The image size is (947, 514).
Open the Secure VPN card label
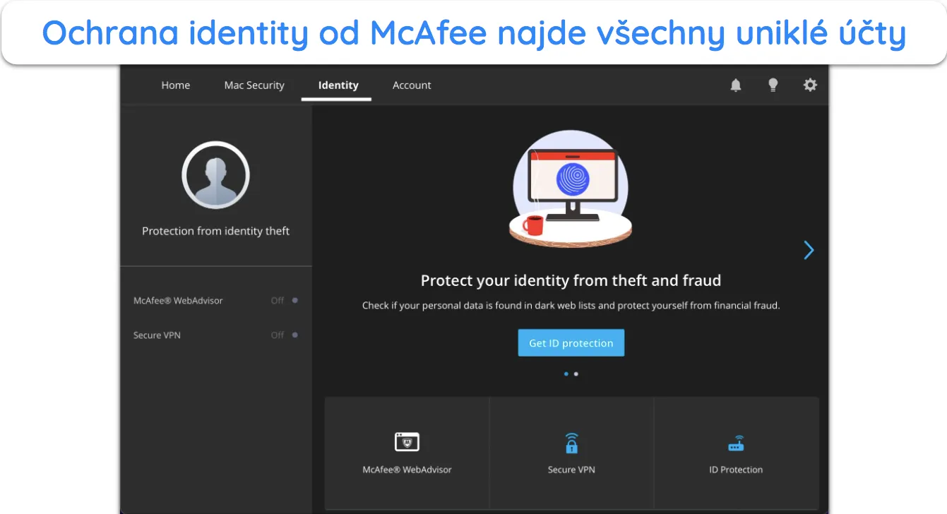click(x=571, y=470)
